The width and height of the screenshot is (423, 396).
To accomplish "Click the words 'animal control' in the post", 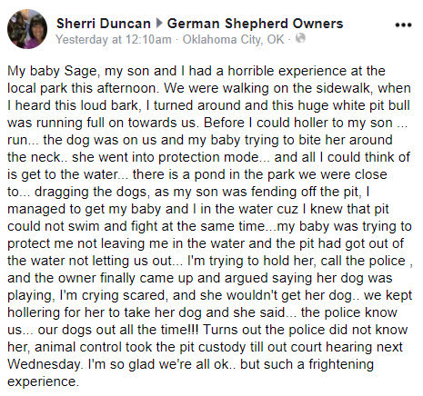I will pyautogui.click(x=78, y=347).
